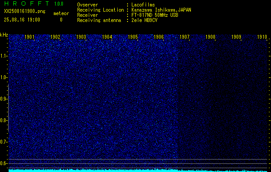Viewport: 271px width, 172px height.
Task: Click the HROFFT program title
Action: point(27,3)
